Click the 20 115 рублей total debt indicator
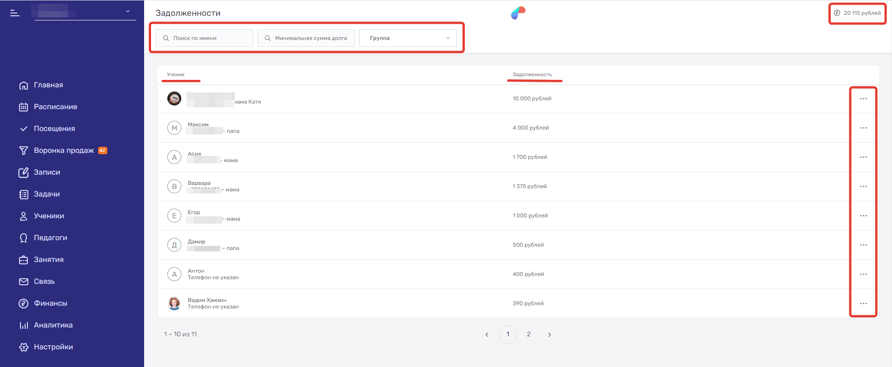The image size is (892, 367). point(858,13)
